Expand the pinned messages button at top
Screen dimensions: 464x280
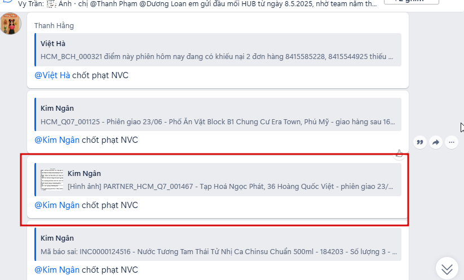click(x=412, y=2)
